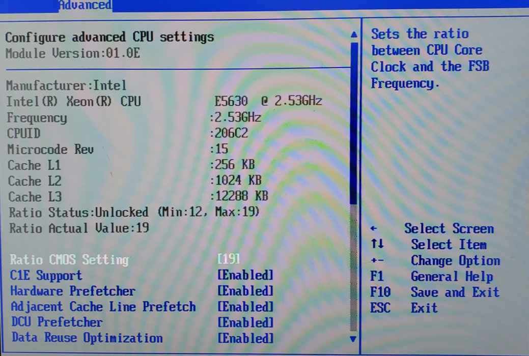Click the Ratio Actual Value:19 line

tap(79, 228)
